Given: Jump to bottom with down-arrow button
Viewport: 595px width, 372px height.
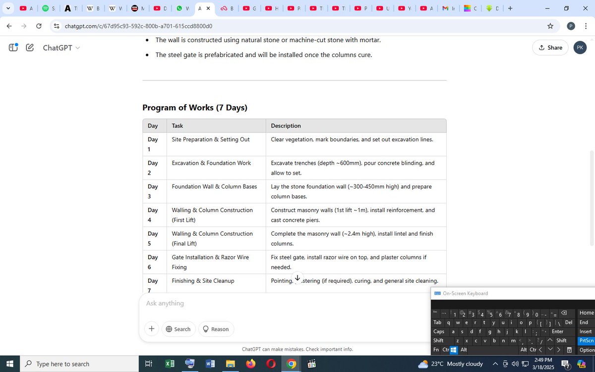Looking at the screenshot, I should click(x=297, y=278).
